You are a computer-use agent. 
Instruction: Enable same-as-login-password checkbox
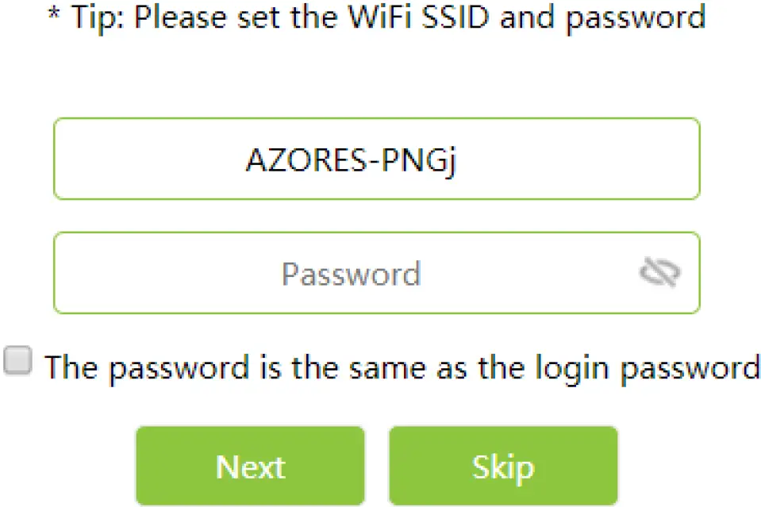17,362
